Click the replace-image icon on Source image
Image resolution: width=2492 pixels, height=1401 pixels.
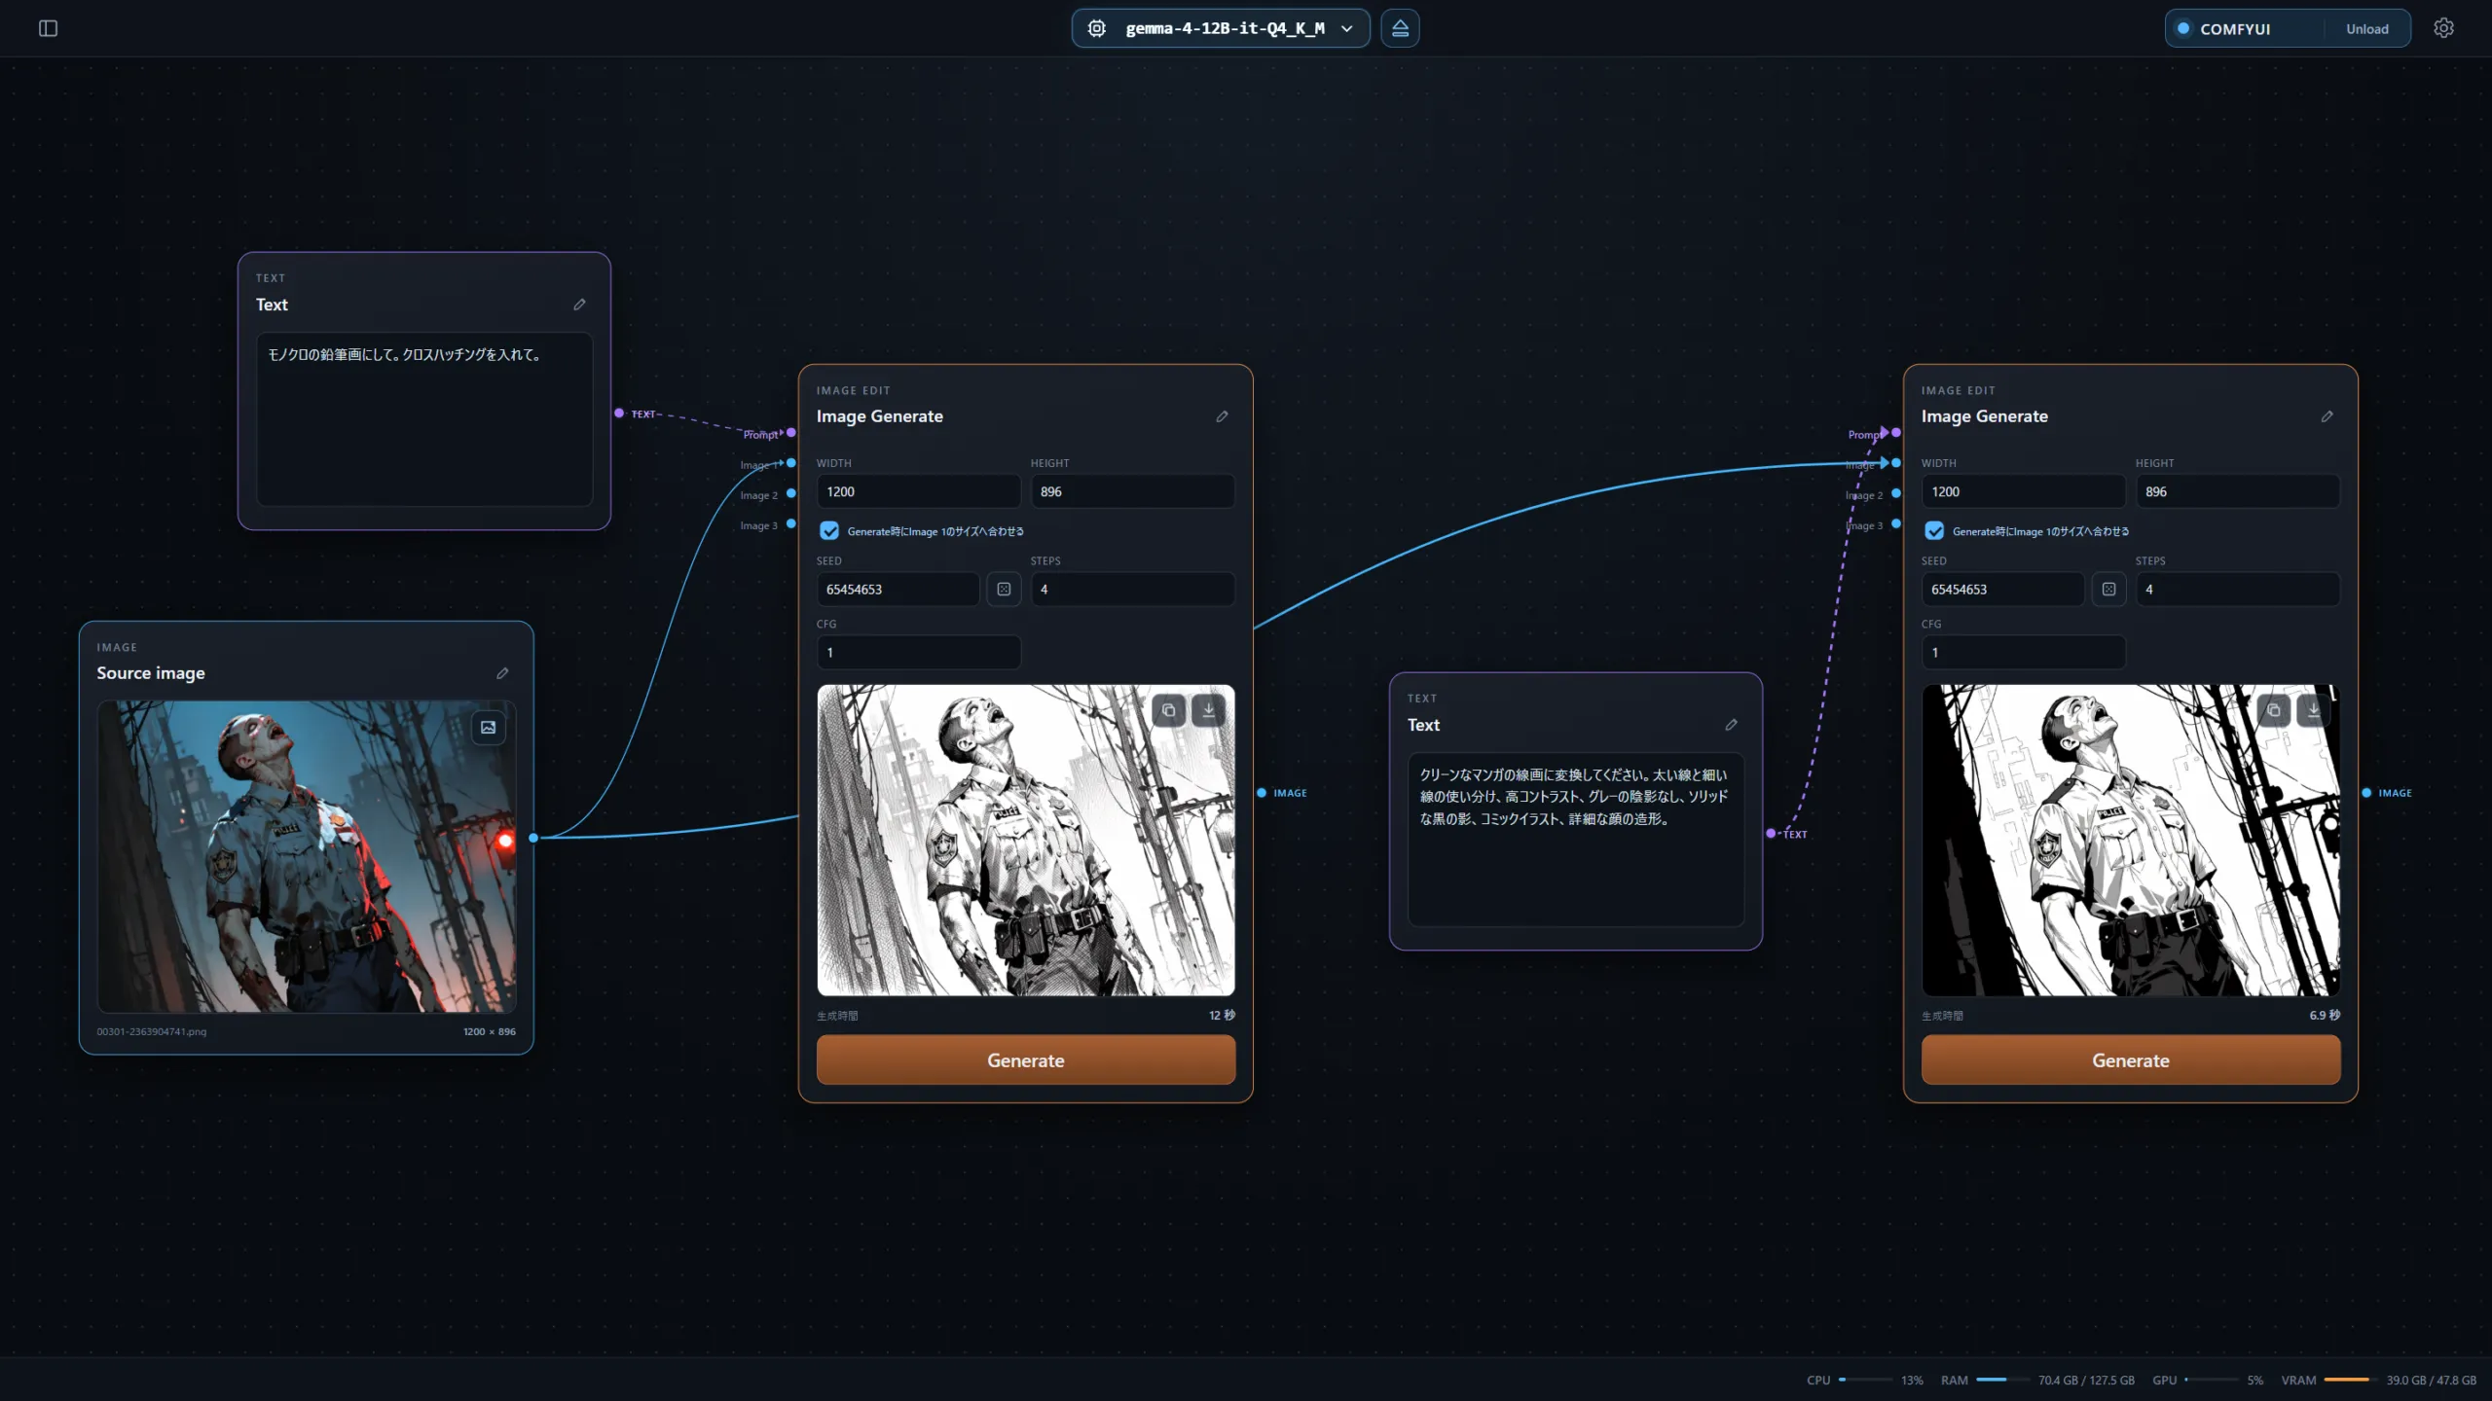[x=489, y=728]
